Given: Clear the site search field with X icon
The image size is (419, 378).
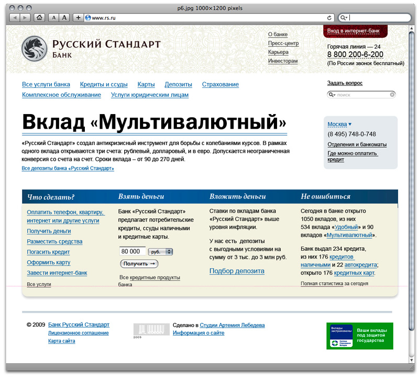Looking at the screenshot, I should click(392, 95).
